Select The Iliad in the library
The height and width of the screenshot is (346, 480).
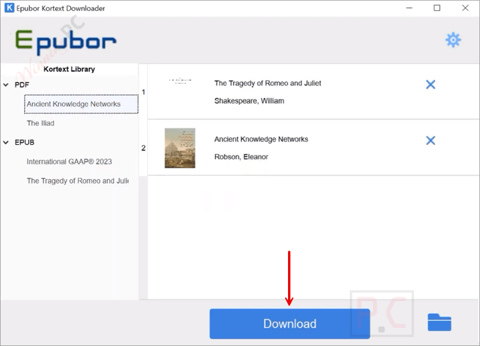(x=40, y=124)
